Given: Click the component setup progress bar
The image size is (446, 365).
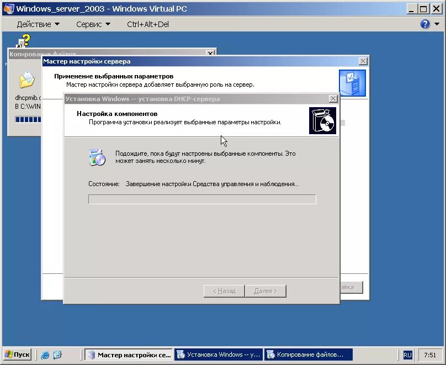Looking at the screenshot, I should (x=202, y=199).
